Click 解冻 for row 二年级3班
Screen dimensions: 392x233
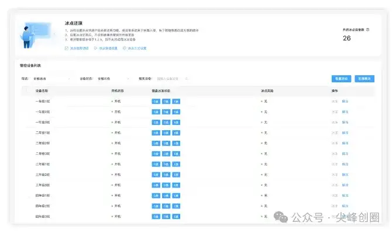345,154
